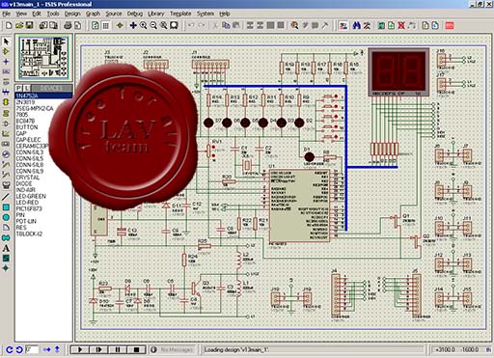Image resolution: width=494 pixels, height=358 pixels.
Task: Click the Zoom In magnifier icon
Action: coord(144,25)
